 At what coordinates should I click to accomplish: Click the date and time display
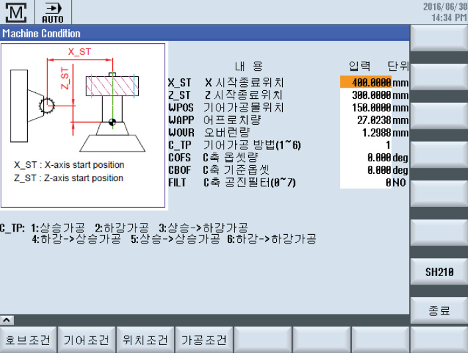point(444,11)
